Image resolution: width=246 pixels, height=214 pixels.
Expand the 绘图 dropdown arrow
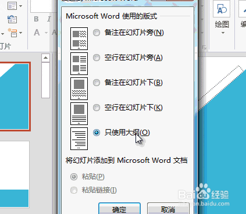pyautogui.click(x=223, y=33)
